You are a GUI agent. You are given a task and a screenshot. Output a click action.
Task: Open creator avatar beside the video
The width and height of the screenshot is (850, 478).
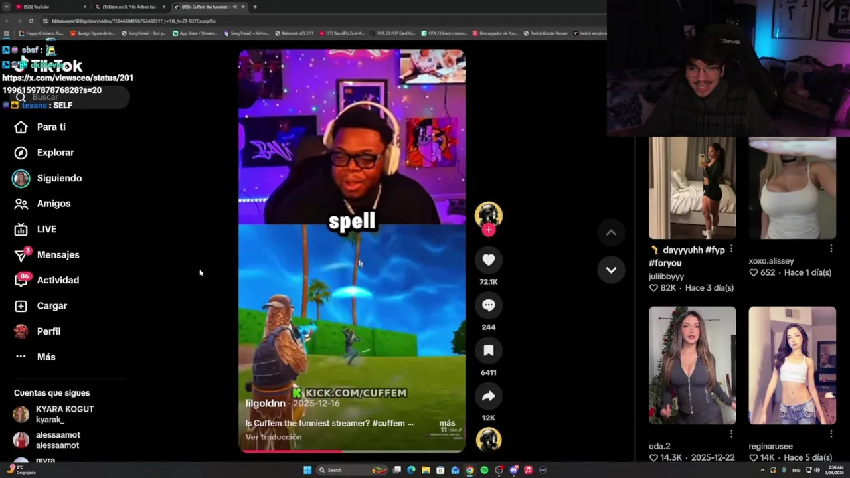(x=489, y=214)
